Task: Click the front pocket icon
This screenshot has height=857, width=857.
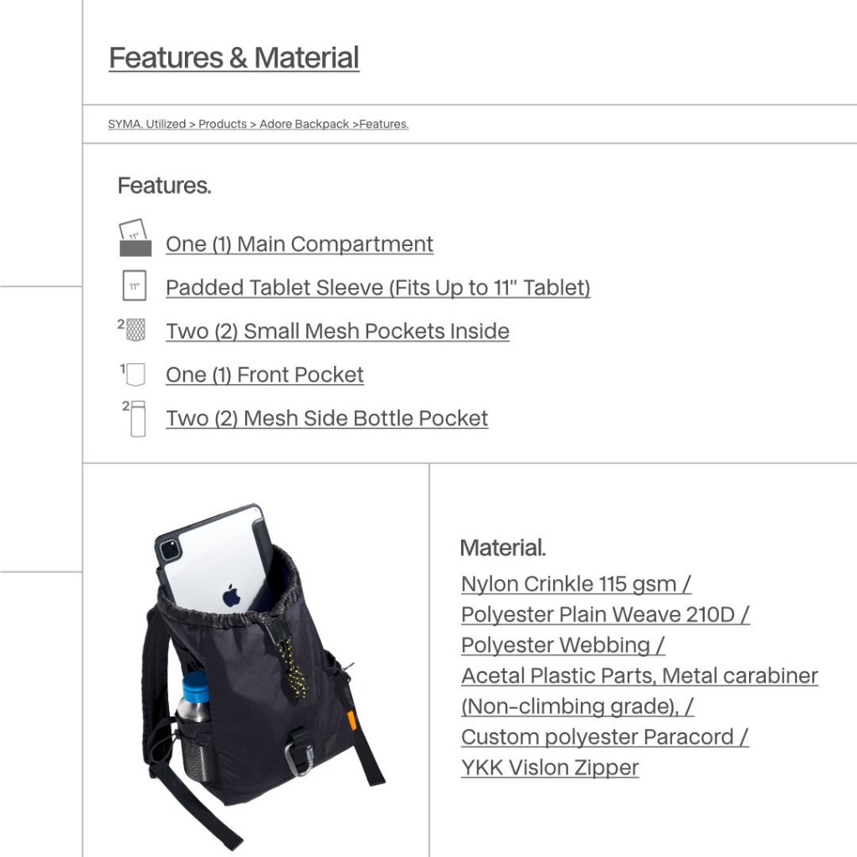Action: pyautogui.click(x=135, y=373)
